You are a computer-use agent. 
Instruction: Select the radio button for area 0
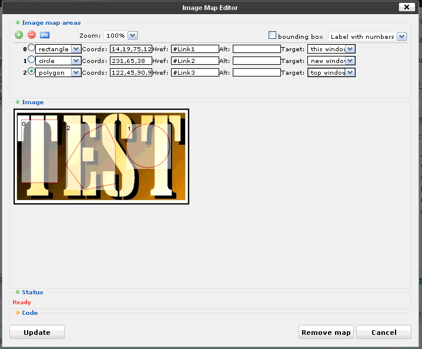point(32,48)
